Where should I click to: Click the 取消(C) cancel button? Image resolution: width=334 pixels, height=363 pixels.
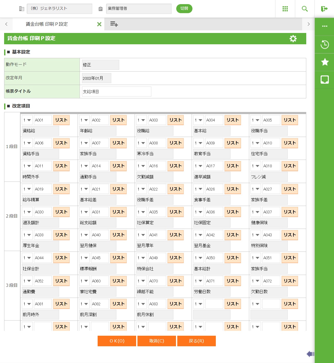click(156, 341)
